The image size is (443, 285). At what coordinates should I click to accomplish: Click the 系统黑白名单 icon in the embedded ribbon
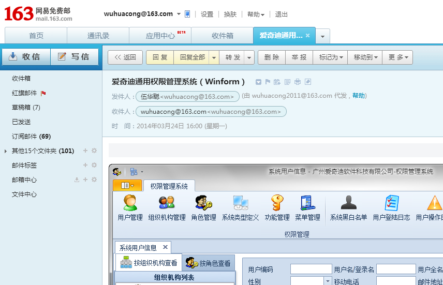tap(349, 203)
